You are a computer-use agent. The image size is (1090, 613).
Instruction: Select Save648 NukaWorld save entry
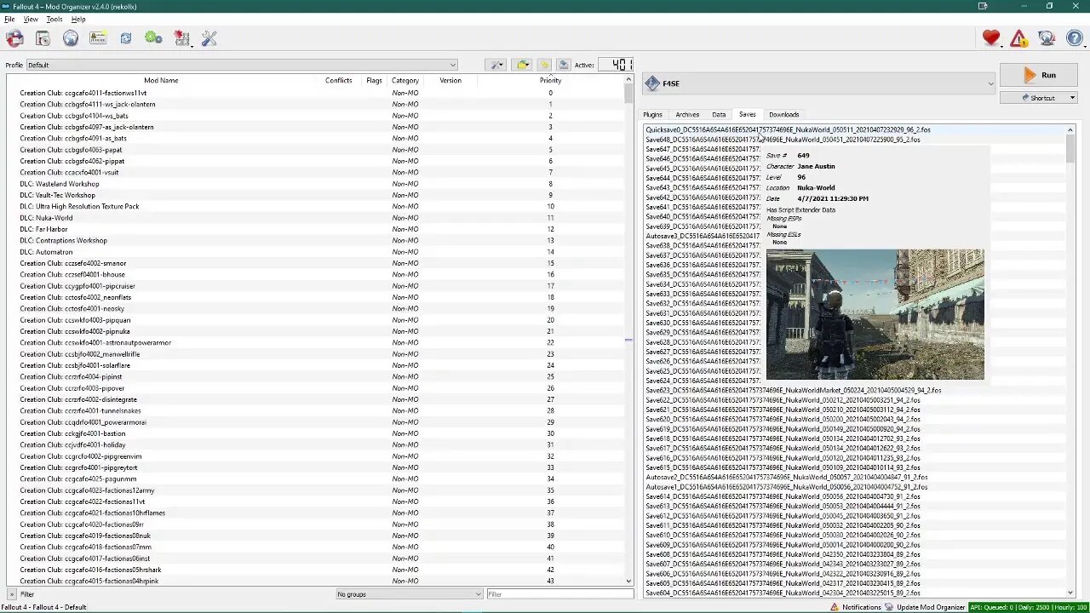tap(855, 140)
